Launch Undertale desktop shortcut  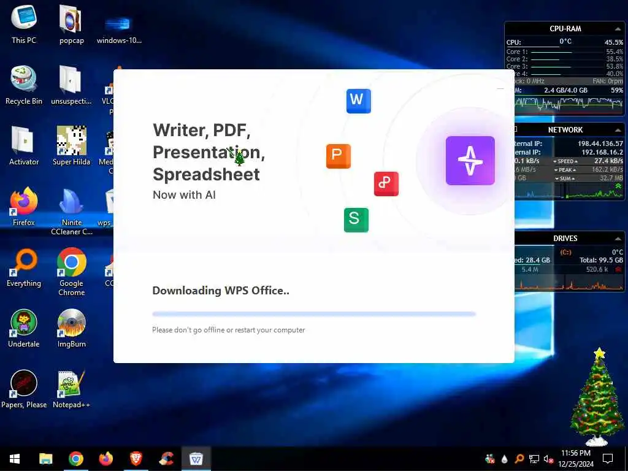click(24, 329)
